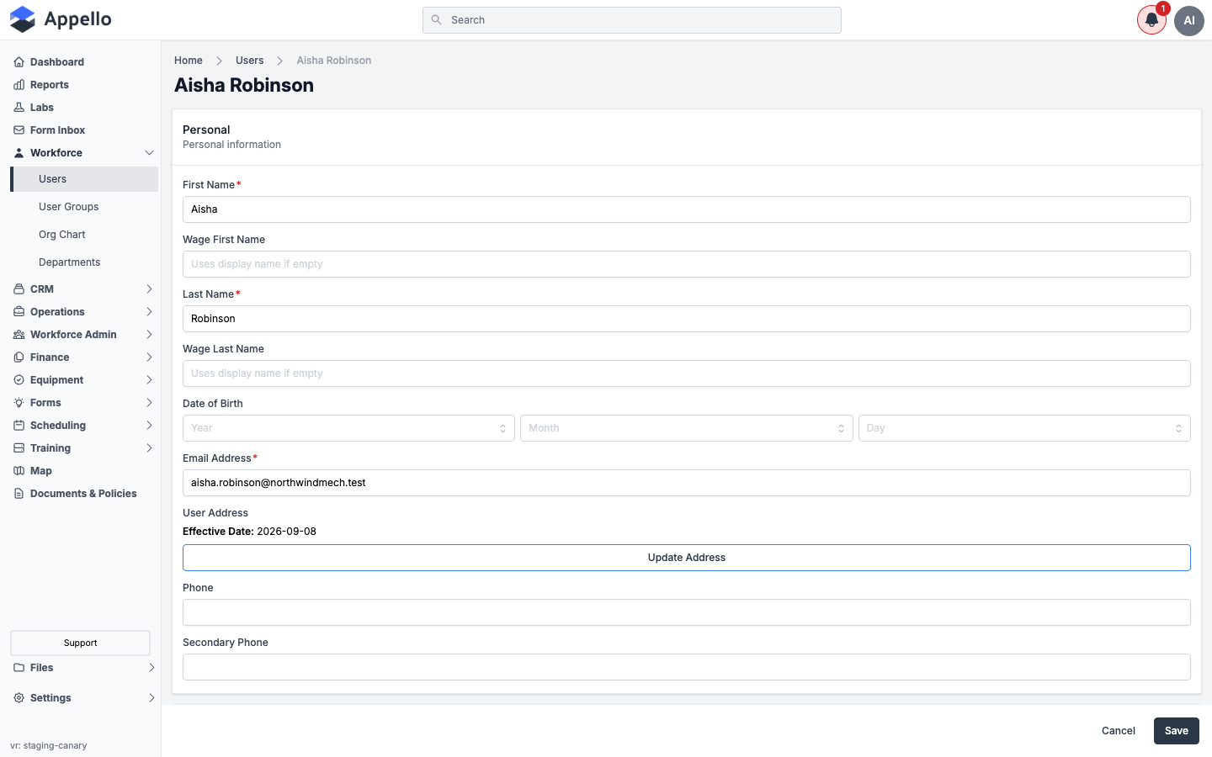The image size is (1212, 757).
Task: Click the Update Address button
Action: point(687,558)
